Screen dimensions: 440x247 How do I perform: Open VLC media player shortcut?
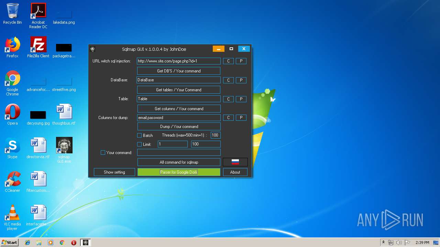click(12, 217)
